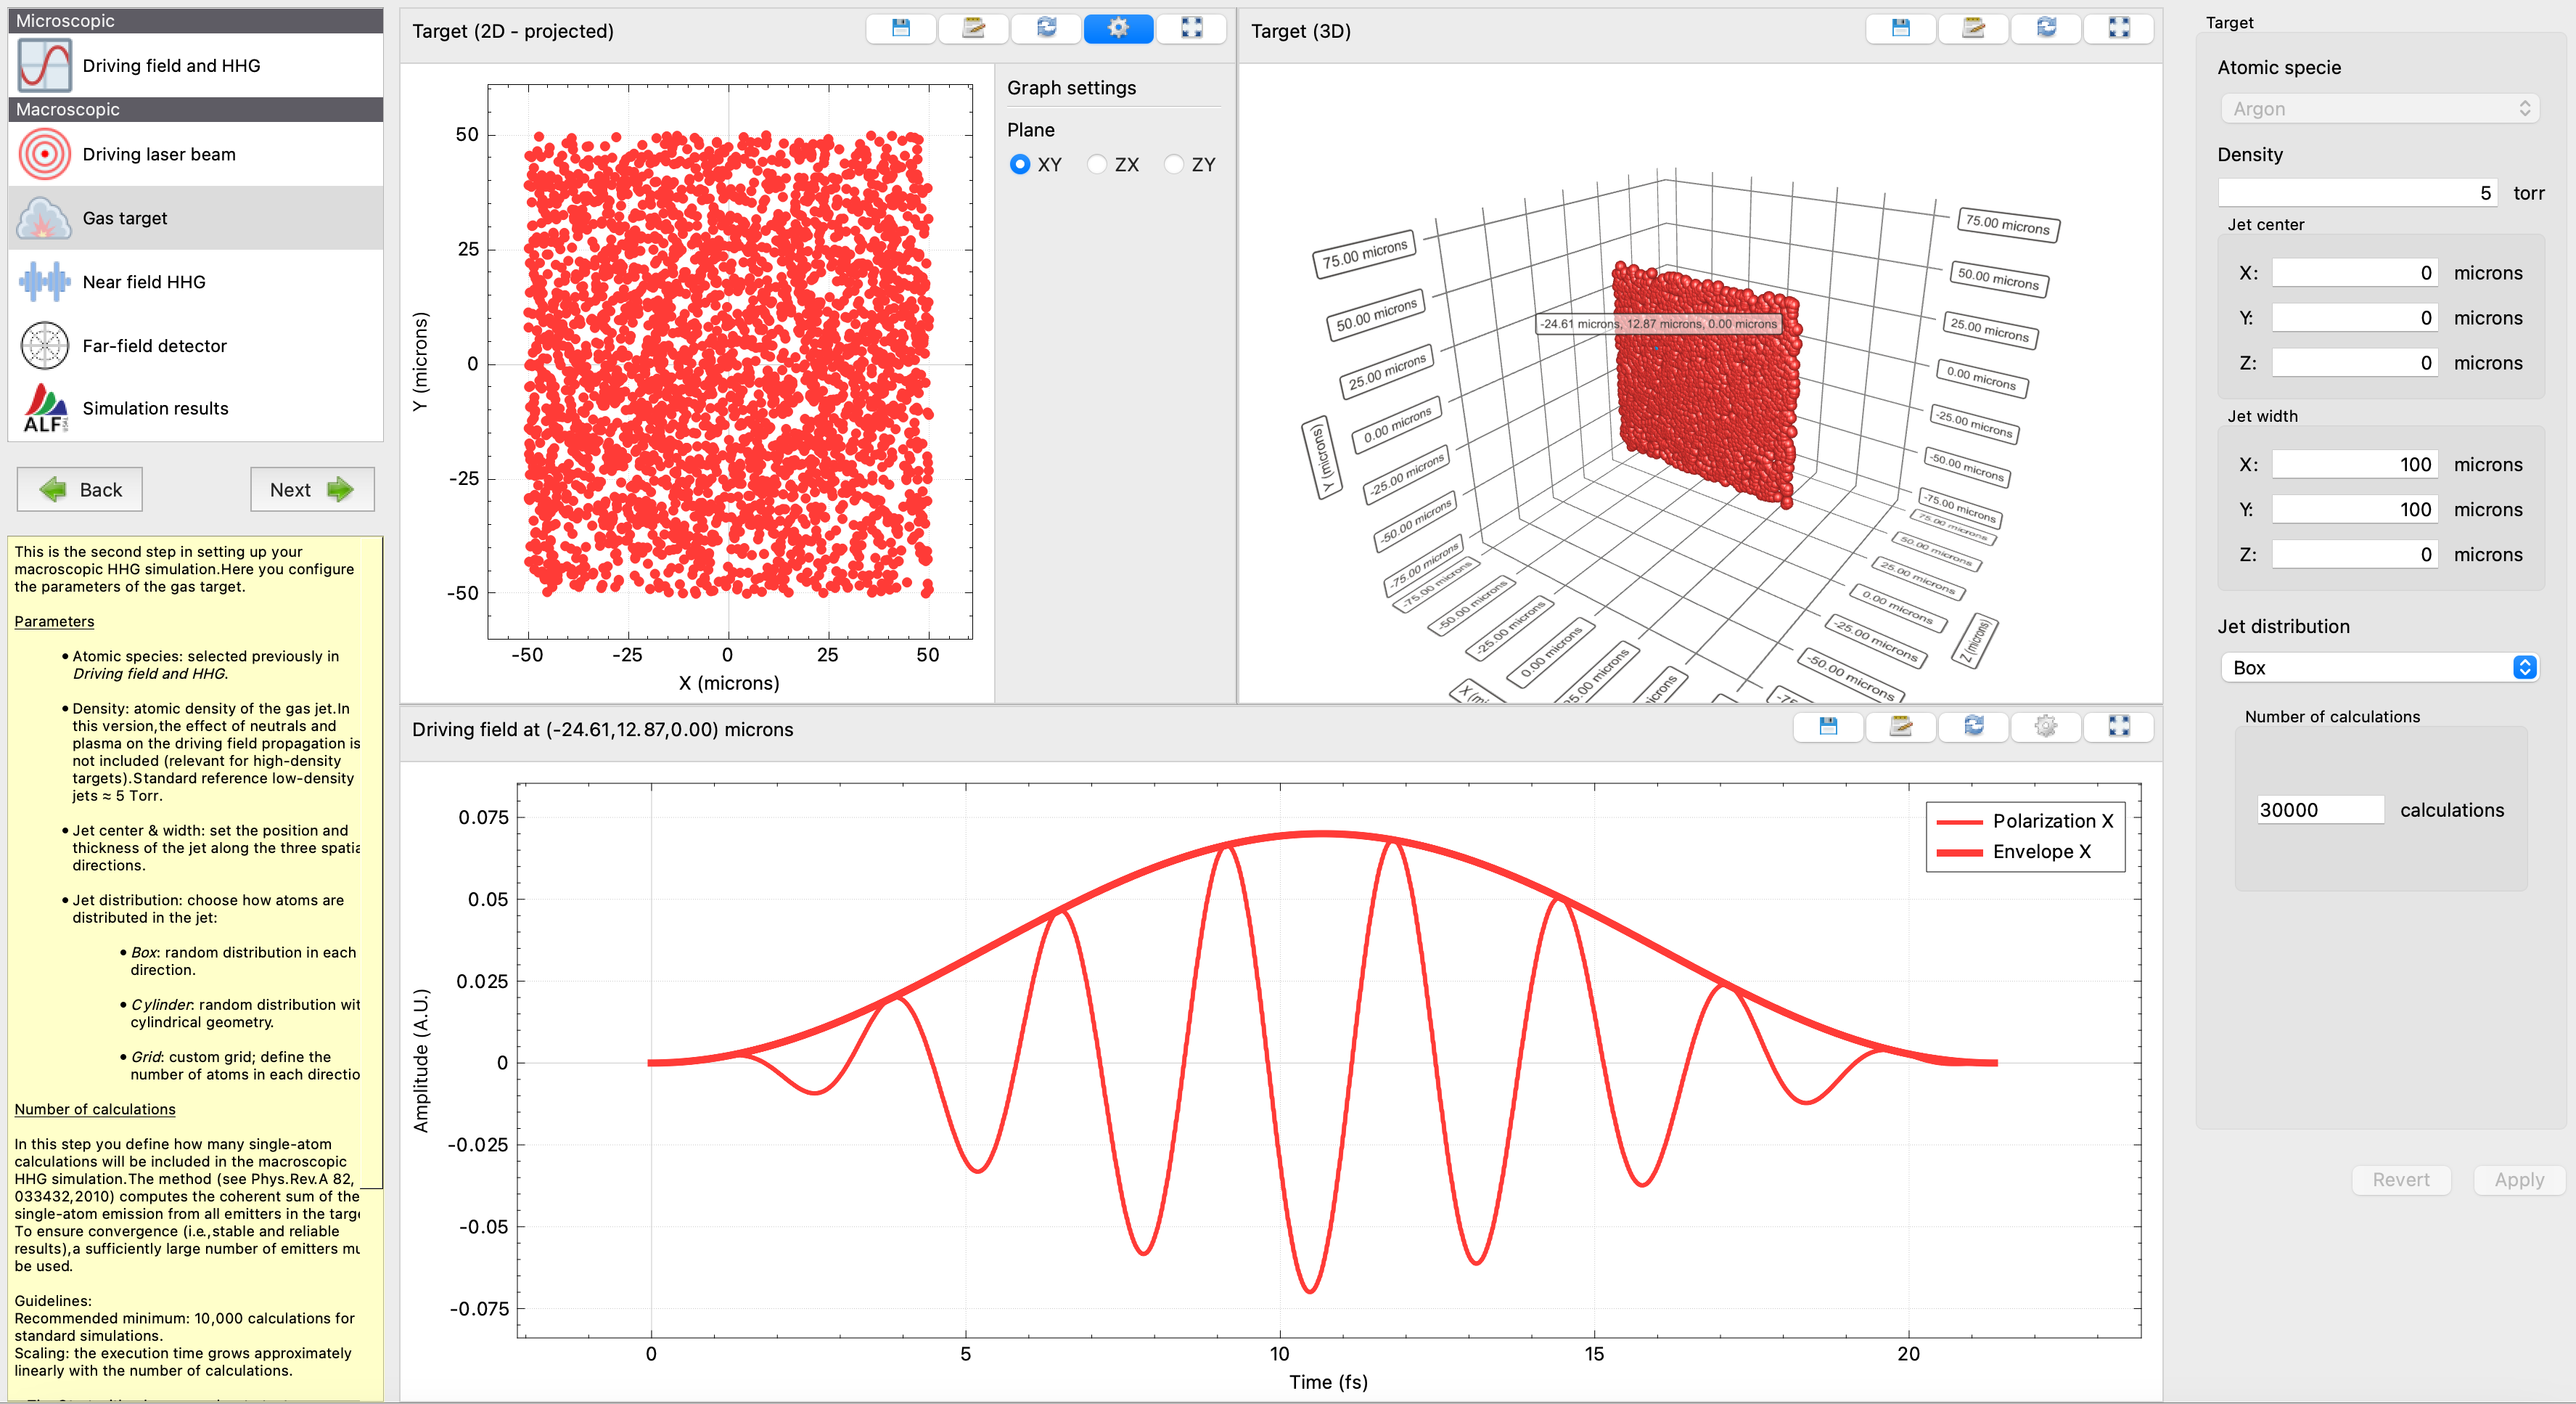Image resolution: width=2576 pixels, height=1404 pixels.
Task: Expand Target 3D panel to fullscreen
Action: click(x=2118, y=29)
